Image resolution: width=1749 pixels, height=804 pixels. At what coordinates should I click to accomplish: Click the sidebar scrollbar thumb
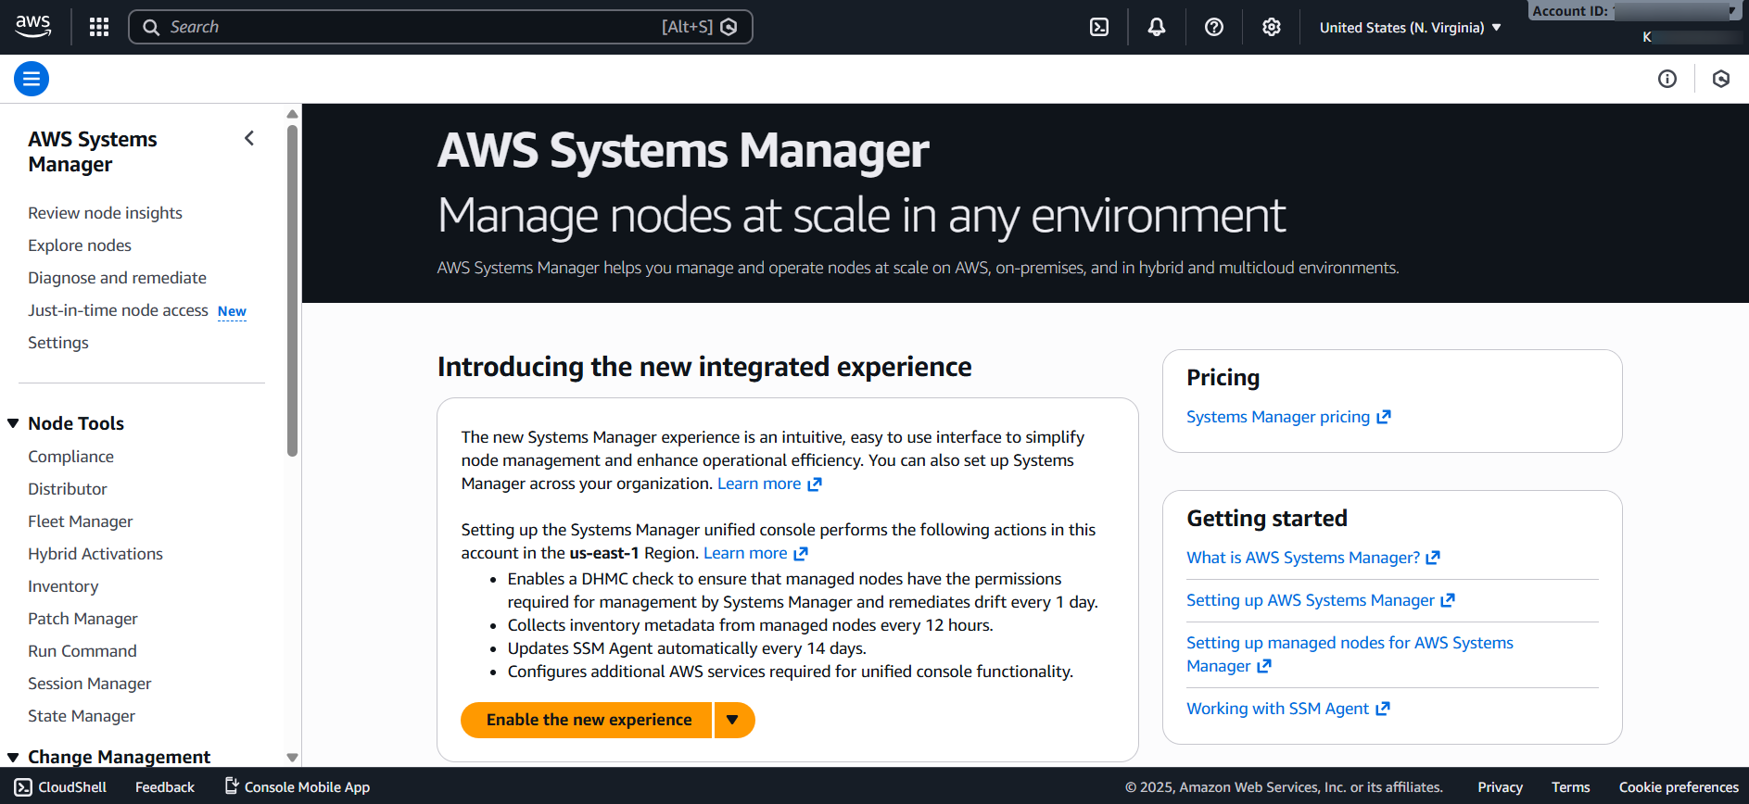(292, 290)
